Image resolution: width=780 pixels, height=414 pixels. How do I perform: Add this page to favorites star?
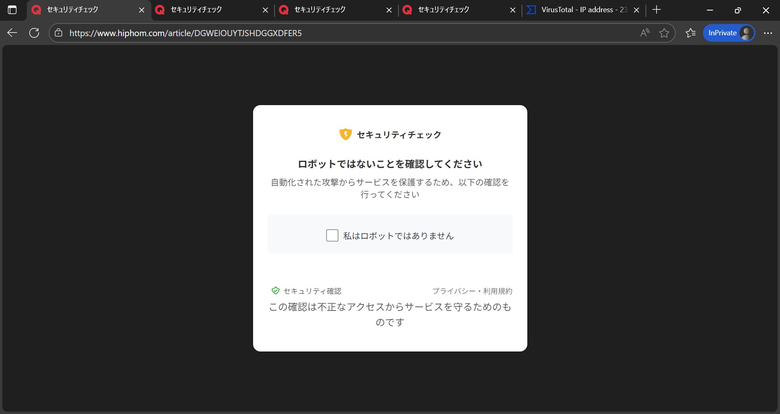tap(664, 33)
